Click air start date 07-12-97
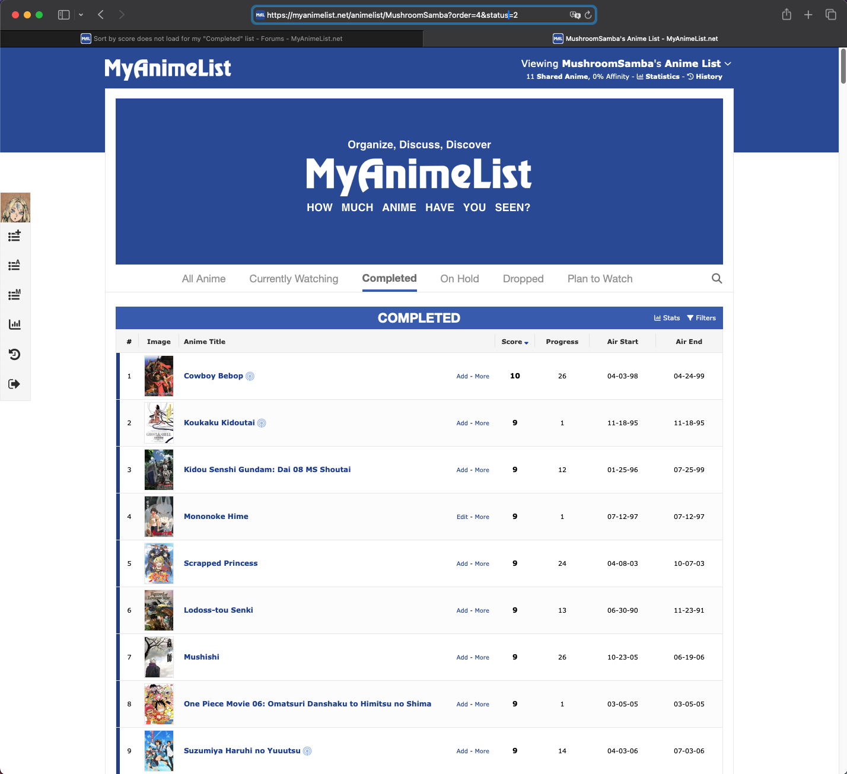Viewport: 847px width, 774px height. coord(623,517)
